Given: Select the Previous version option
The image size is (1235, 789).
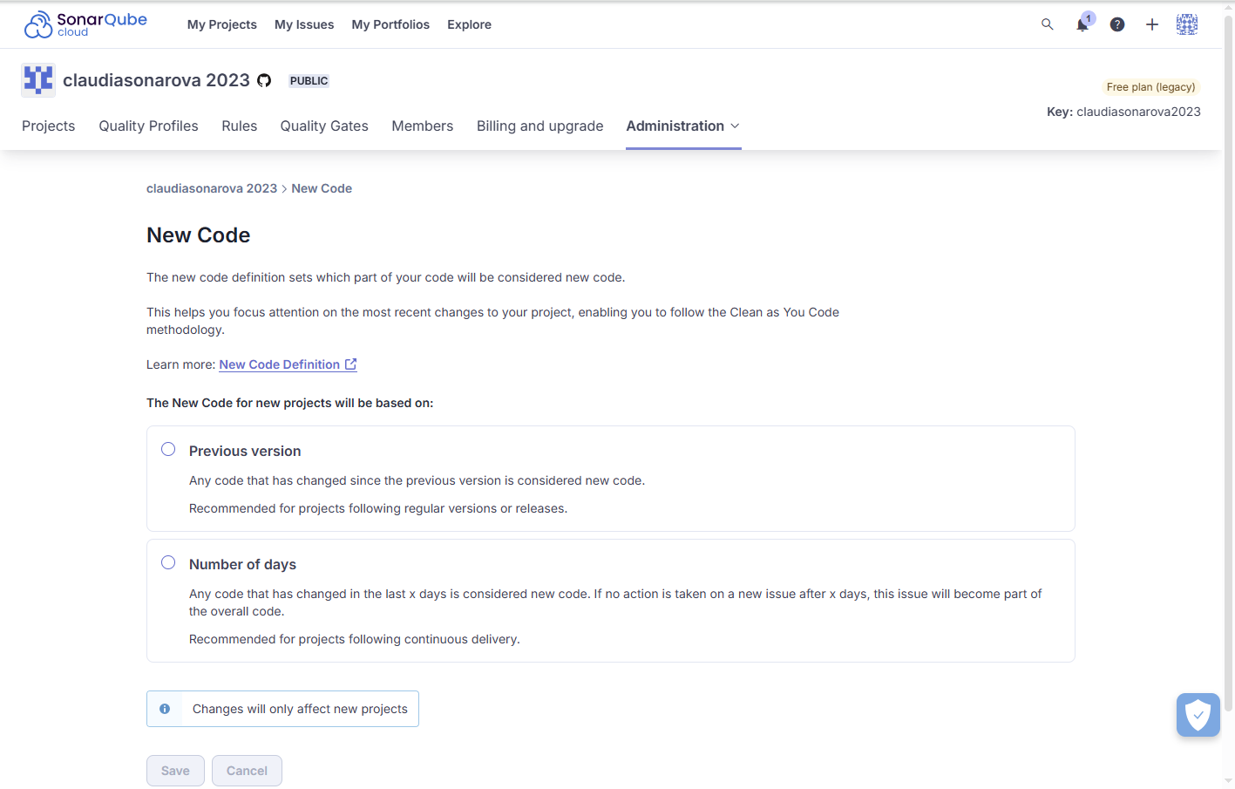Looking at the screenshot, I should point(168,449).
